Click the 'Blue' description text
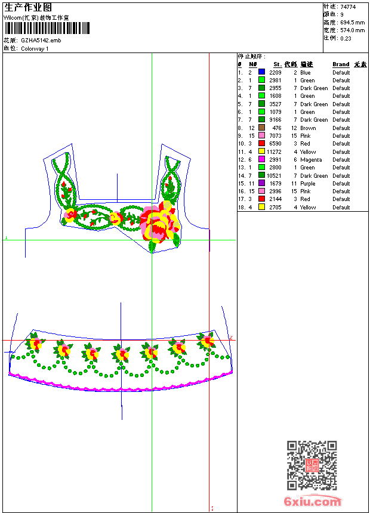The width and height of the screenshot is (370, 513). coord(305,73)
